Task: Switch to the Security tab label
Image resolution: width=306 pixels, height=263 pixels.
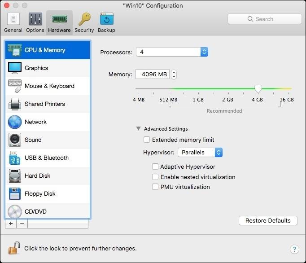Action: pyautogui.click(x=84, y=30)
